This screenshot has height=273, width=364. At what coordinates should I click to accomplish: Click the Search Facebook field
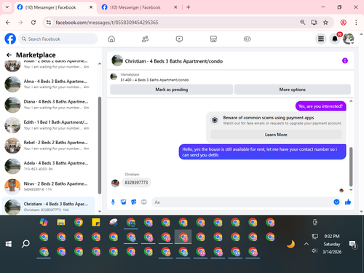click(x=58, y=39)
